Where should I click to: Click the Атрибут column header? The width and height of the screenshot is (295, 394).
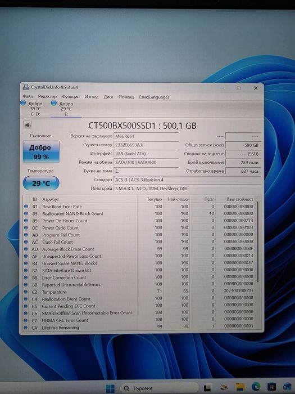89,199
